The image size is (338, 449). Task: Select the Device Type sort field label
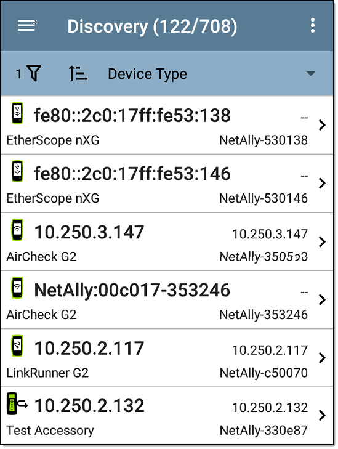(147, 74)
